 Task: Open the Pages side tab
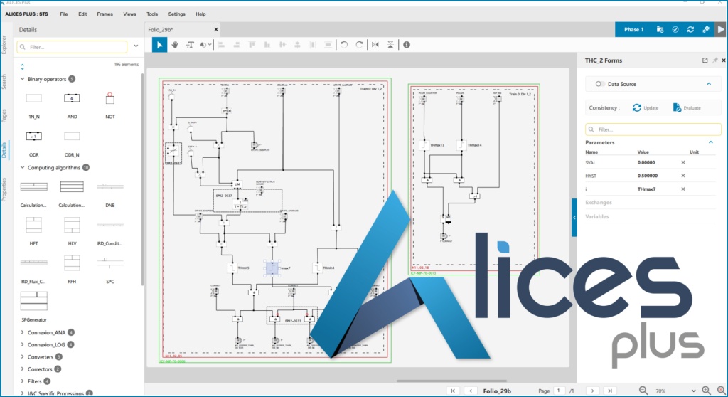coord(4,116)
